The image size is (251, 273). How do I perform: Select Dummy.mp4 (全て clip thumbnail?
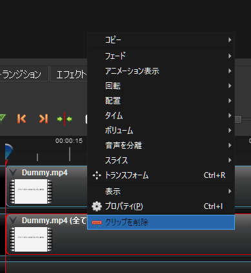tap(31, 239)
